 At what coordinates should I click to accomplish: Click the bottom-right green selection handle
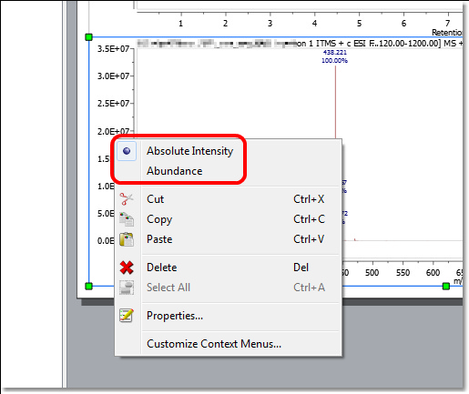pyautogui.click(x=446, y=286)
